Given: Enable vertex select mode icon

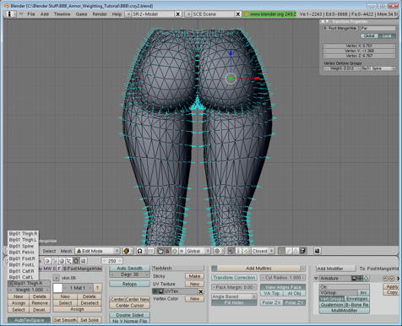Looking at the screenshot, I should (x=281, y=251).
